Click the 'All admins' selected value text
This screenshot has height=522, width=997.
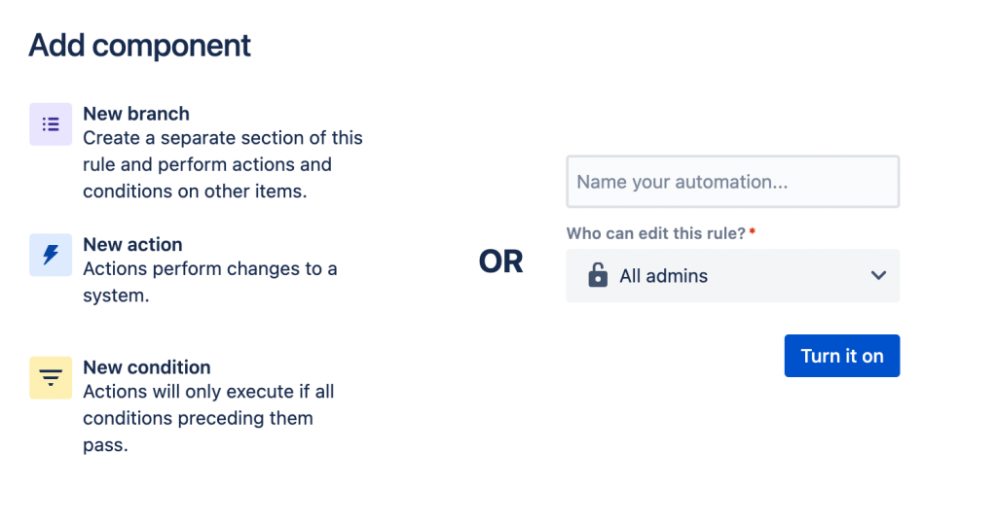pyautogui.click(x=664, y=276)
